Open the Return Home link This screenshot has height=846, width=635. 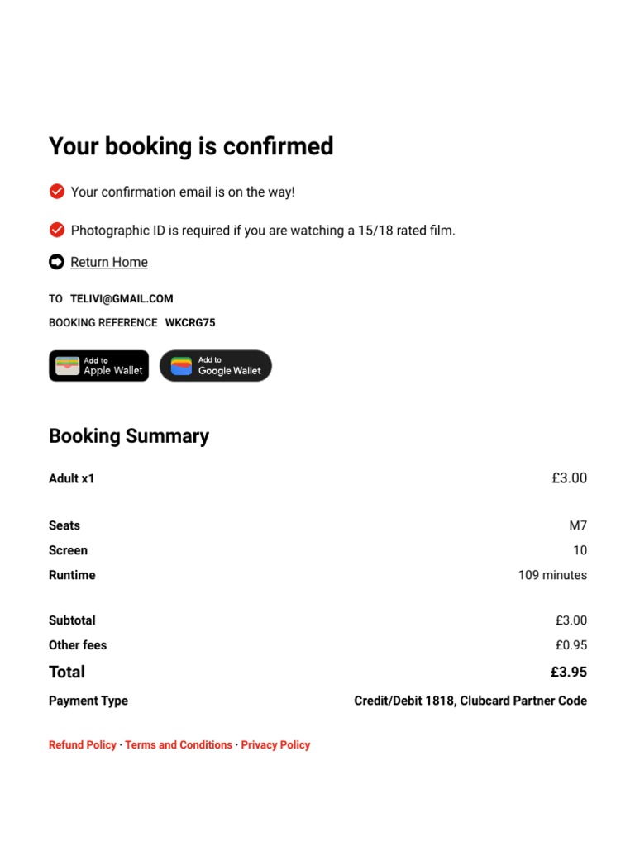109,262
